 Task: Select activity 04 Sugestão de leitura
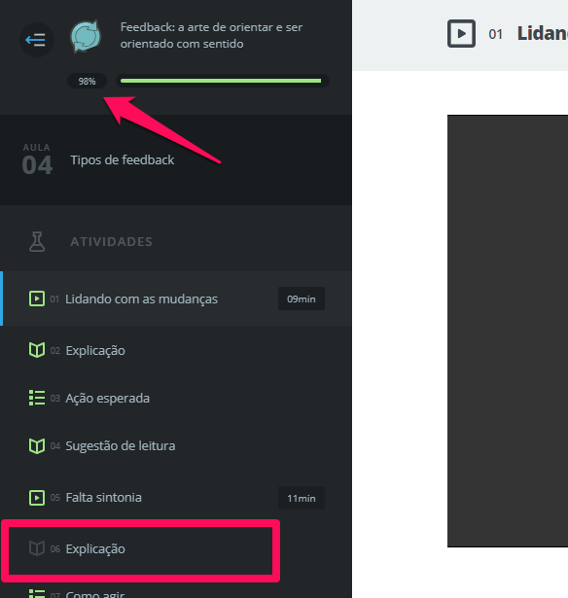pos(176,445)
